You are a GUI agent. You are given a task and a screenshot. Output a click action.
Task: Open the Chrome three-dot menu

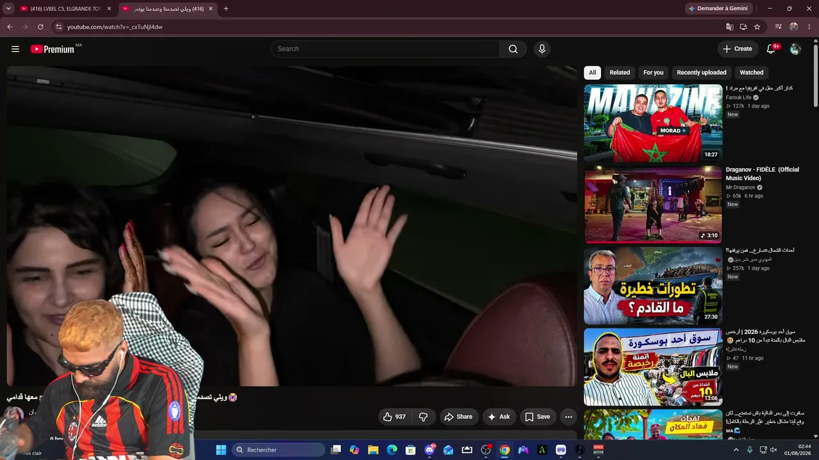coord(809,27)
